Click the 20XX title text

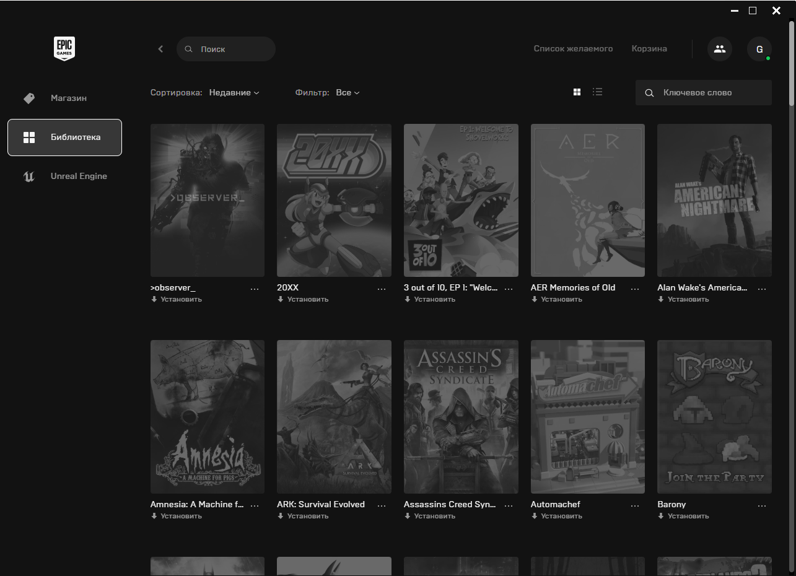point(287,288)
